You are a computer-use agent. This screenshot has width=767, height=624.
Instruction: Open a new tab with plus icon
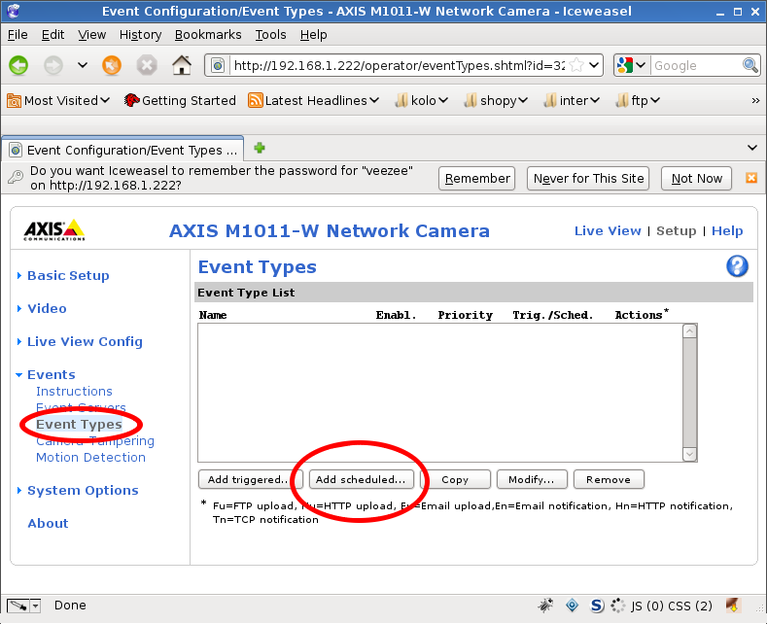coord(260,148)
